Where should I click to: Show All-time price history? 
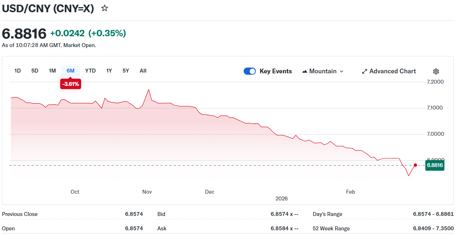click(143, 71)
